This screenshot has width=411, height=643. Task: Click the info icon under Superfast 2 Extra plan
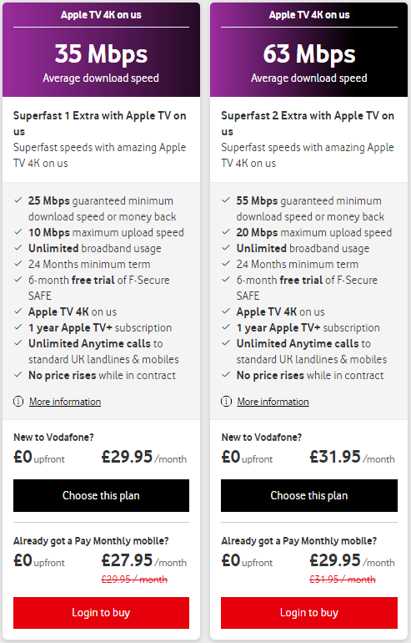227,402
